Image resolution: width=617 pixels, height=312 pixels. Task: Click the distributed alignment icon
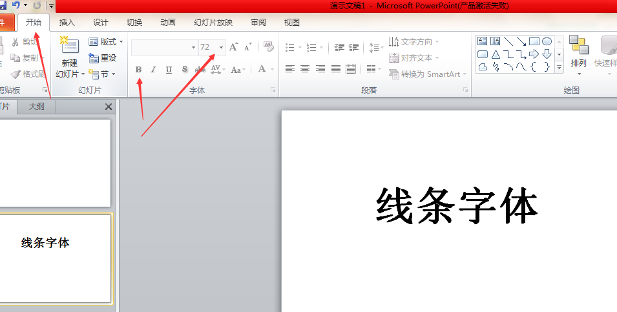point(351,69)
